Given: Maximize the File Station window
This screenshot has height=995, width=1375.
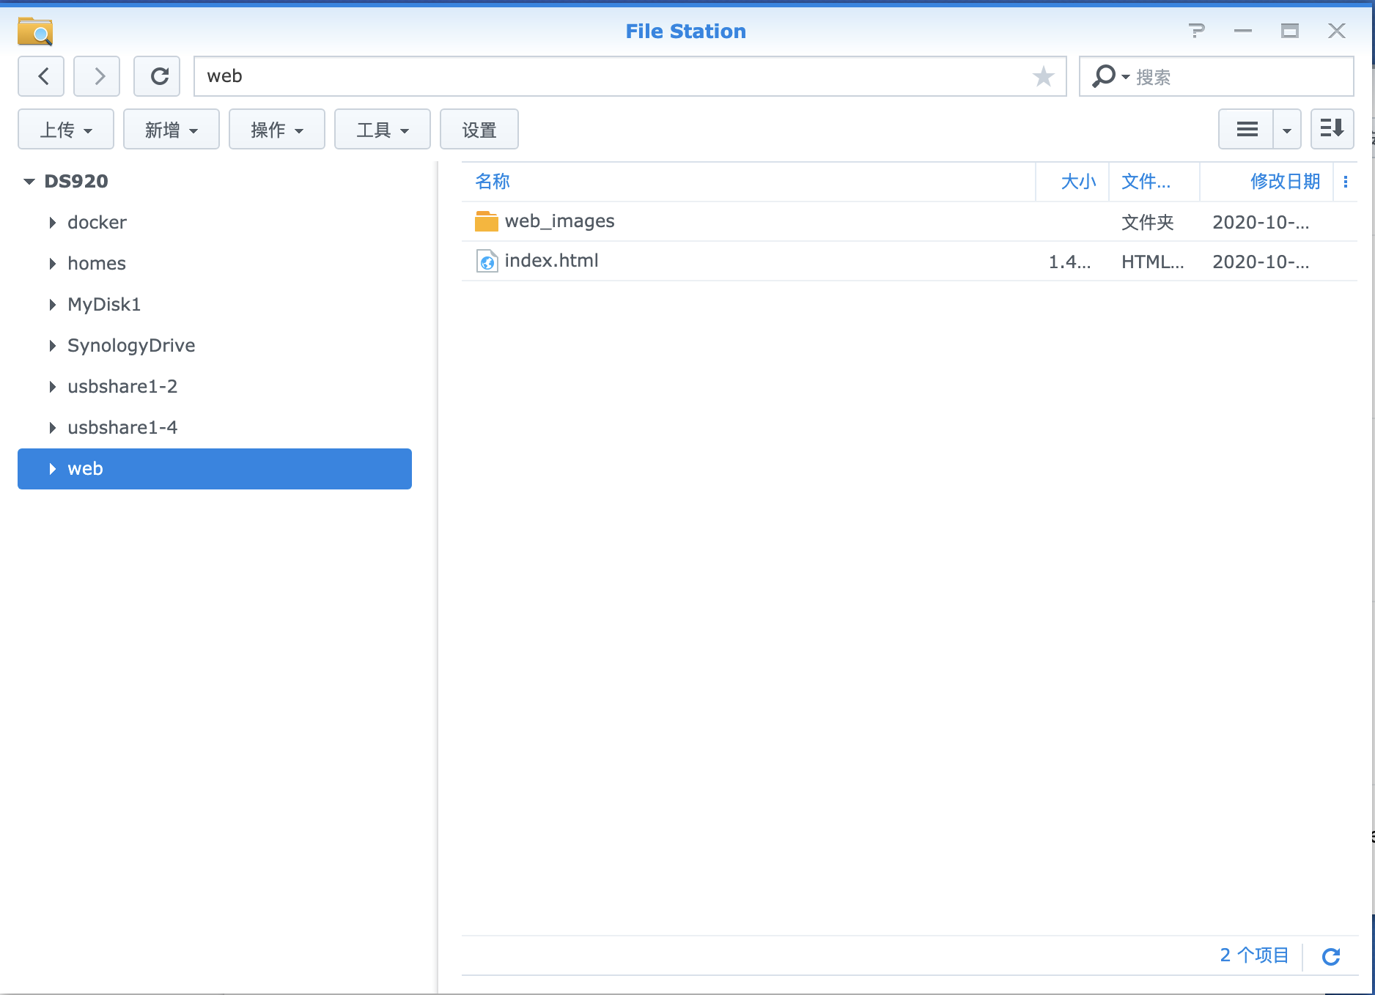Looking at the screenshot, I should (x=1290, y=31).
